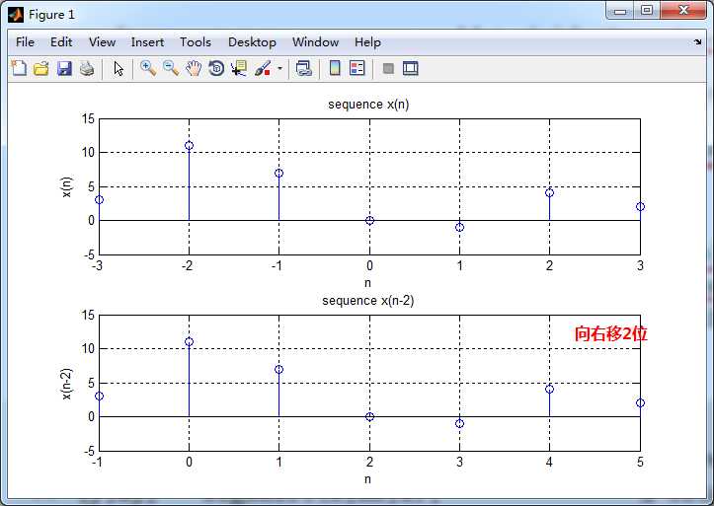Click the 'sequence x(n-2)' plot title
The width and height of the screenshot is (714, 506).
coord(368,301)
